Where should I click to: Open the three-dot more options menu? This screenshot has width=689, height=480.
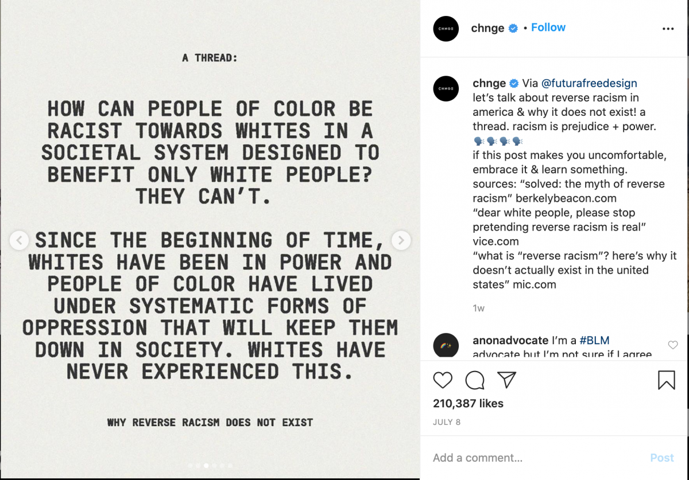(668, 29)
